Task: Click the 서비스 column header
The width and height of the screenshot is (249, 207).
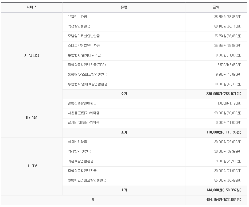Action: tap(32, 7)
